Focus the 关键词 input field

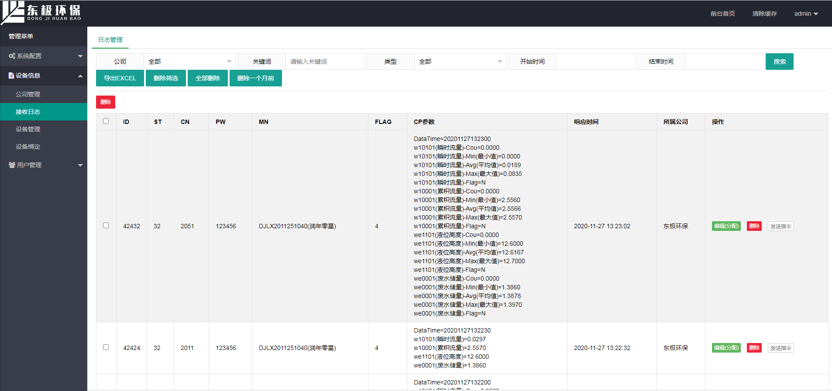[x=325, y=62]
